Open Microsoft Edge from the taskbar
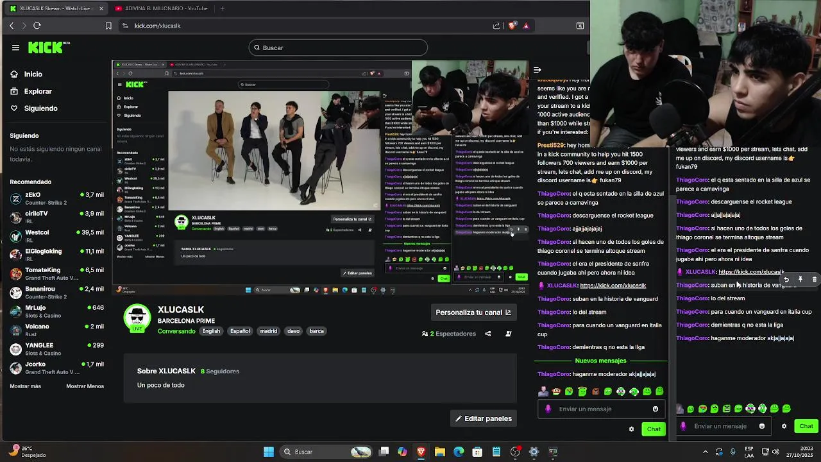Screen dimensions: 821x462 (x=459, y=452)
